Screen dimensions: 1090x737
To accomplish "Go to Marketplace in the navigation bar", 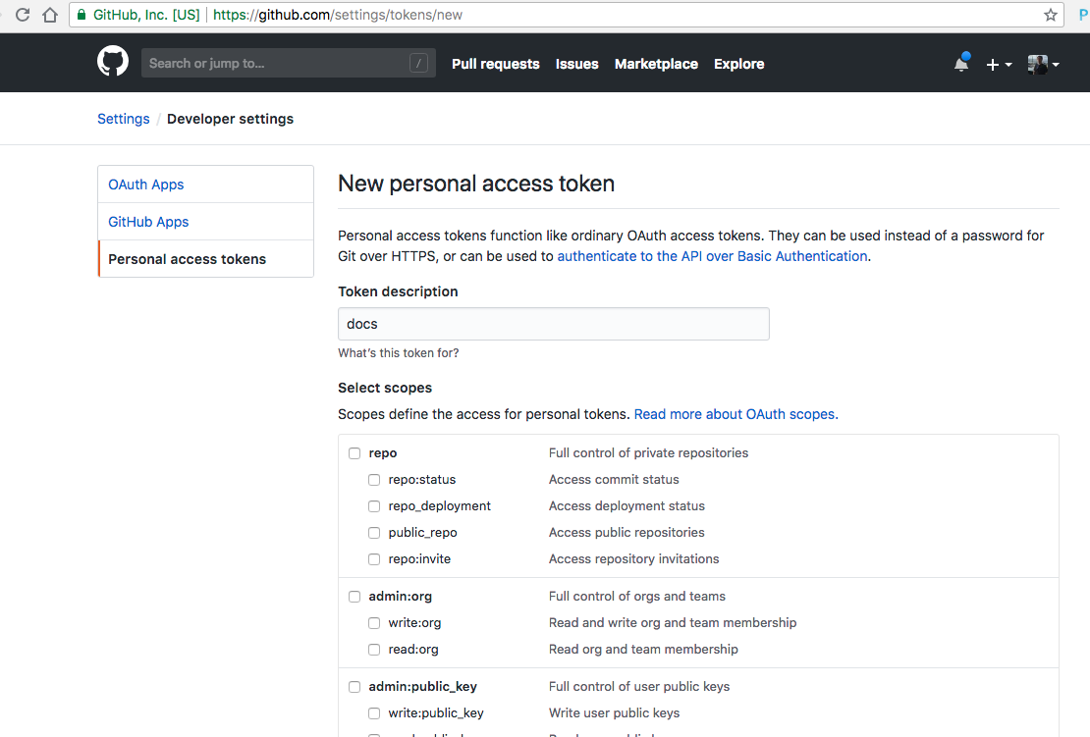I will point(656,64).
